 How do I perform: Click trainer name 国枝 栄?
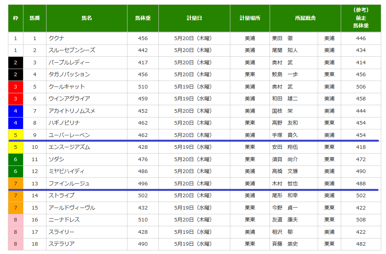[x=282, y=111]
